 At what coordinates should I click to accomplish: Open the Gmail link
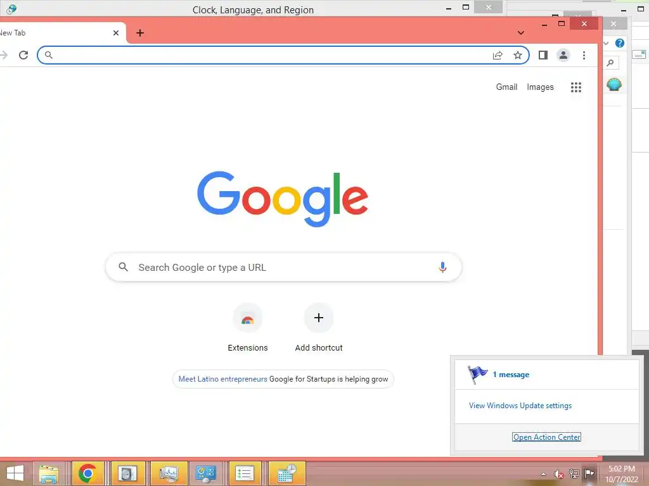click(506, 87)
